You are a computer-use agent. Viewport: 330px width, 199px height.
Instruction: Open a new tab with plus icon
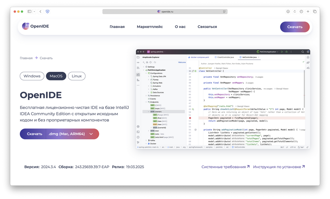coord(308,12)
